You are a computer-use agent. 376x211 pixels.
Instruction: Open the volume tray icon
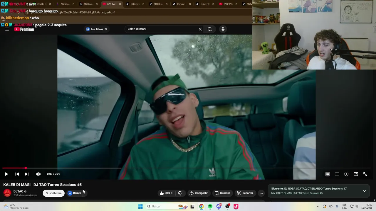point(357,206)
